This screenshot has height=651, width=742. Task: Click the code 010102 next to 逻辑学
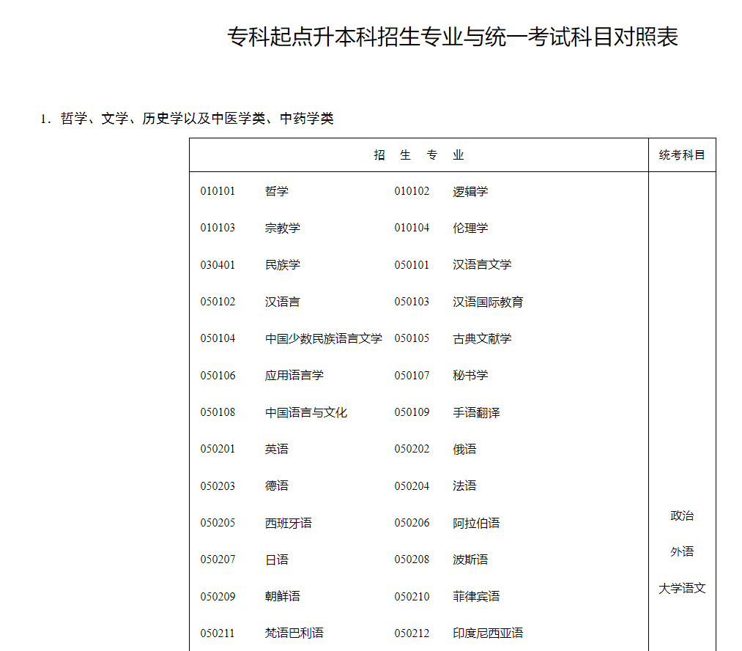coord(411,191)
